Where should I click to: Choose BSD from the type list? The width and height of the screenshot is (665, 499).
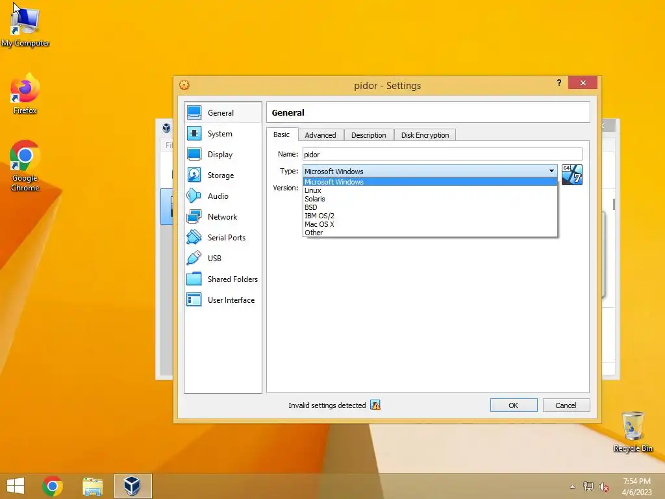[x=430, y=207]
